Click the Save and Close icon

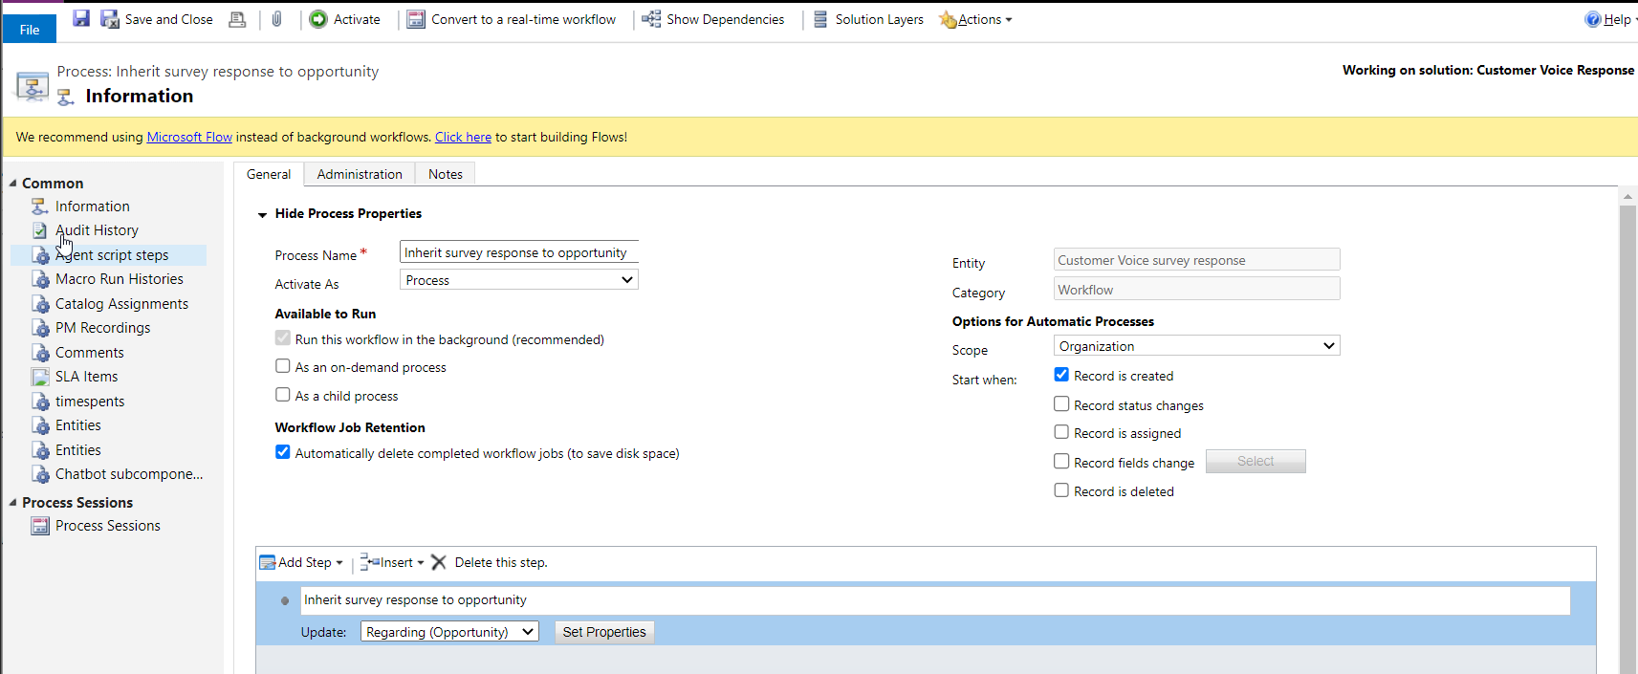tap(110, 18)
